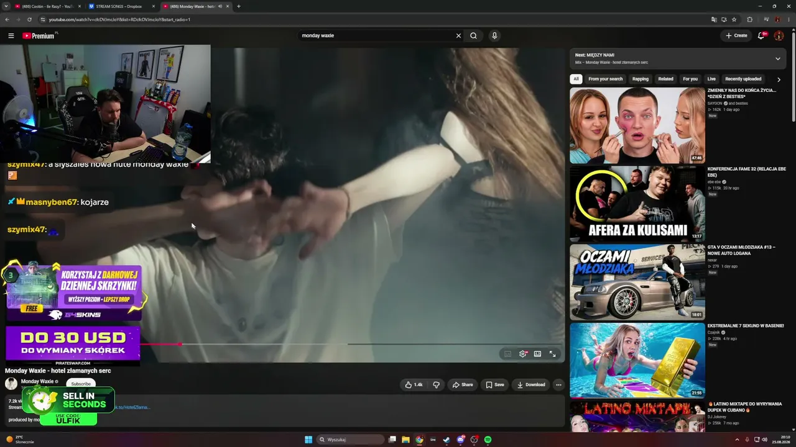Enter fullscreen in the video player

552,354
